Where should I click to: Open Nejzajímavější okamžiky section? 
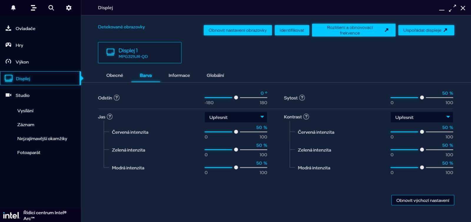[42, 139]
